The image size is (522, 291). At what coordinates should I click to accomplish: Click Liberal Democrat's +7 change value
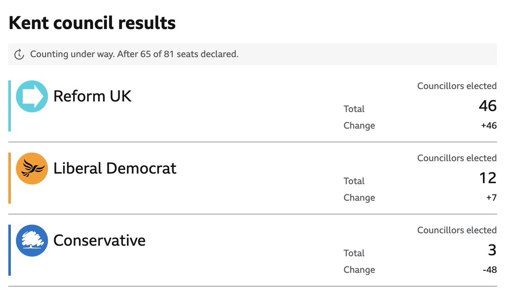coord(491,198)
